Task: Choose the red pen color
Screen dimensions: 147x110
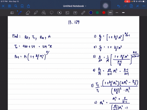Action: point(104,13)
